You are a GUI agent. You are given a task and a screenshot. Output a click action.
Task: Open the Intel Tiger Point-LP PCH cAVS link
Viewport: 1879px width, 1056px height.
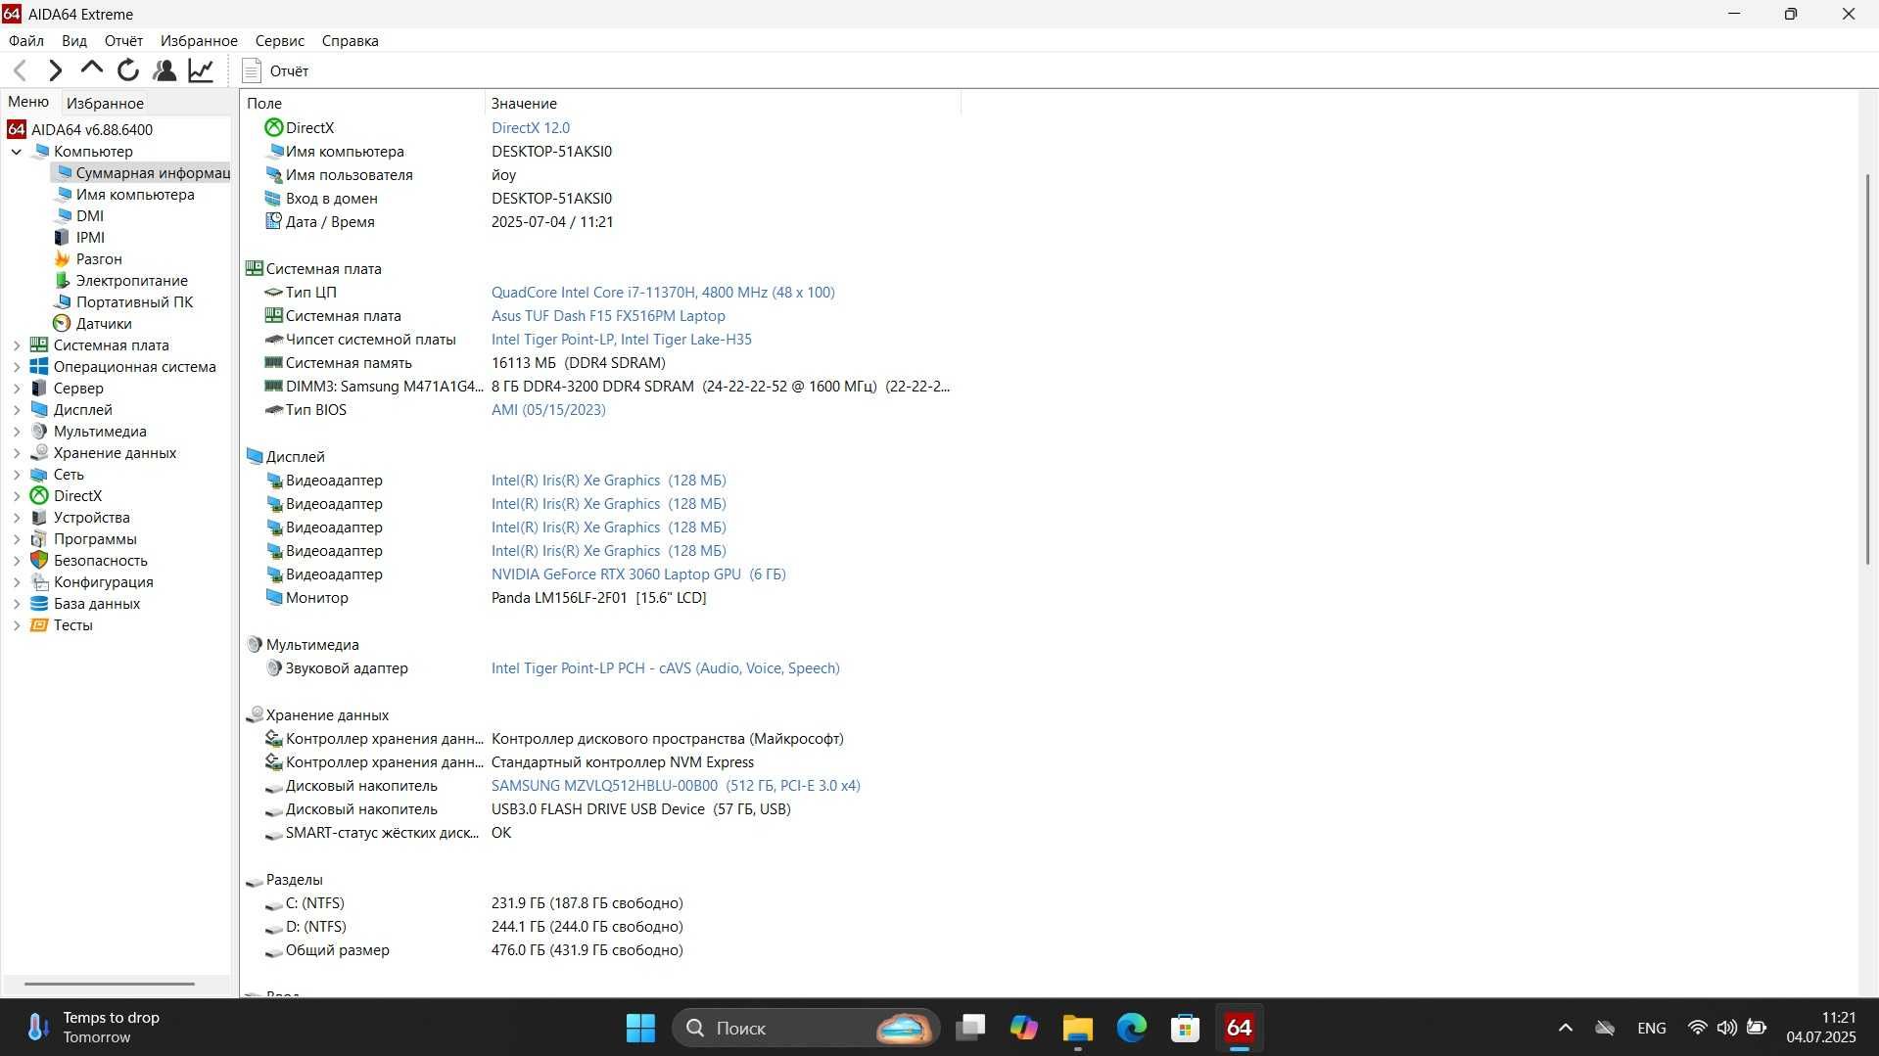(666, 668)
